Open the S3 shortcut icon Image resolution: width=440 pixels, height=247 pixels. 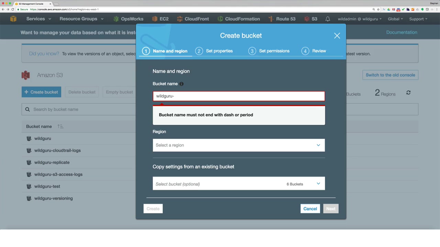[306, 19]
